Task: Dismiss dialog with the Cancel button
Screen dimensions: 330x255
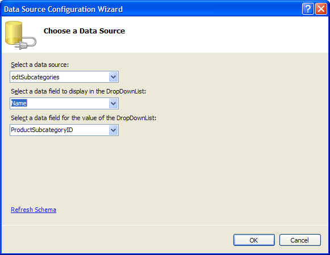Action: pos(300,240)
